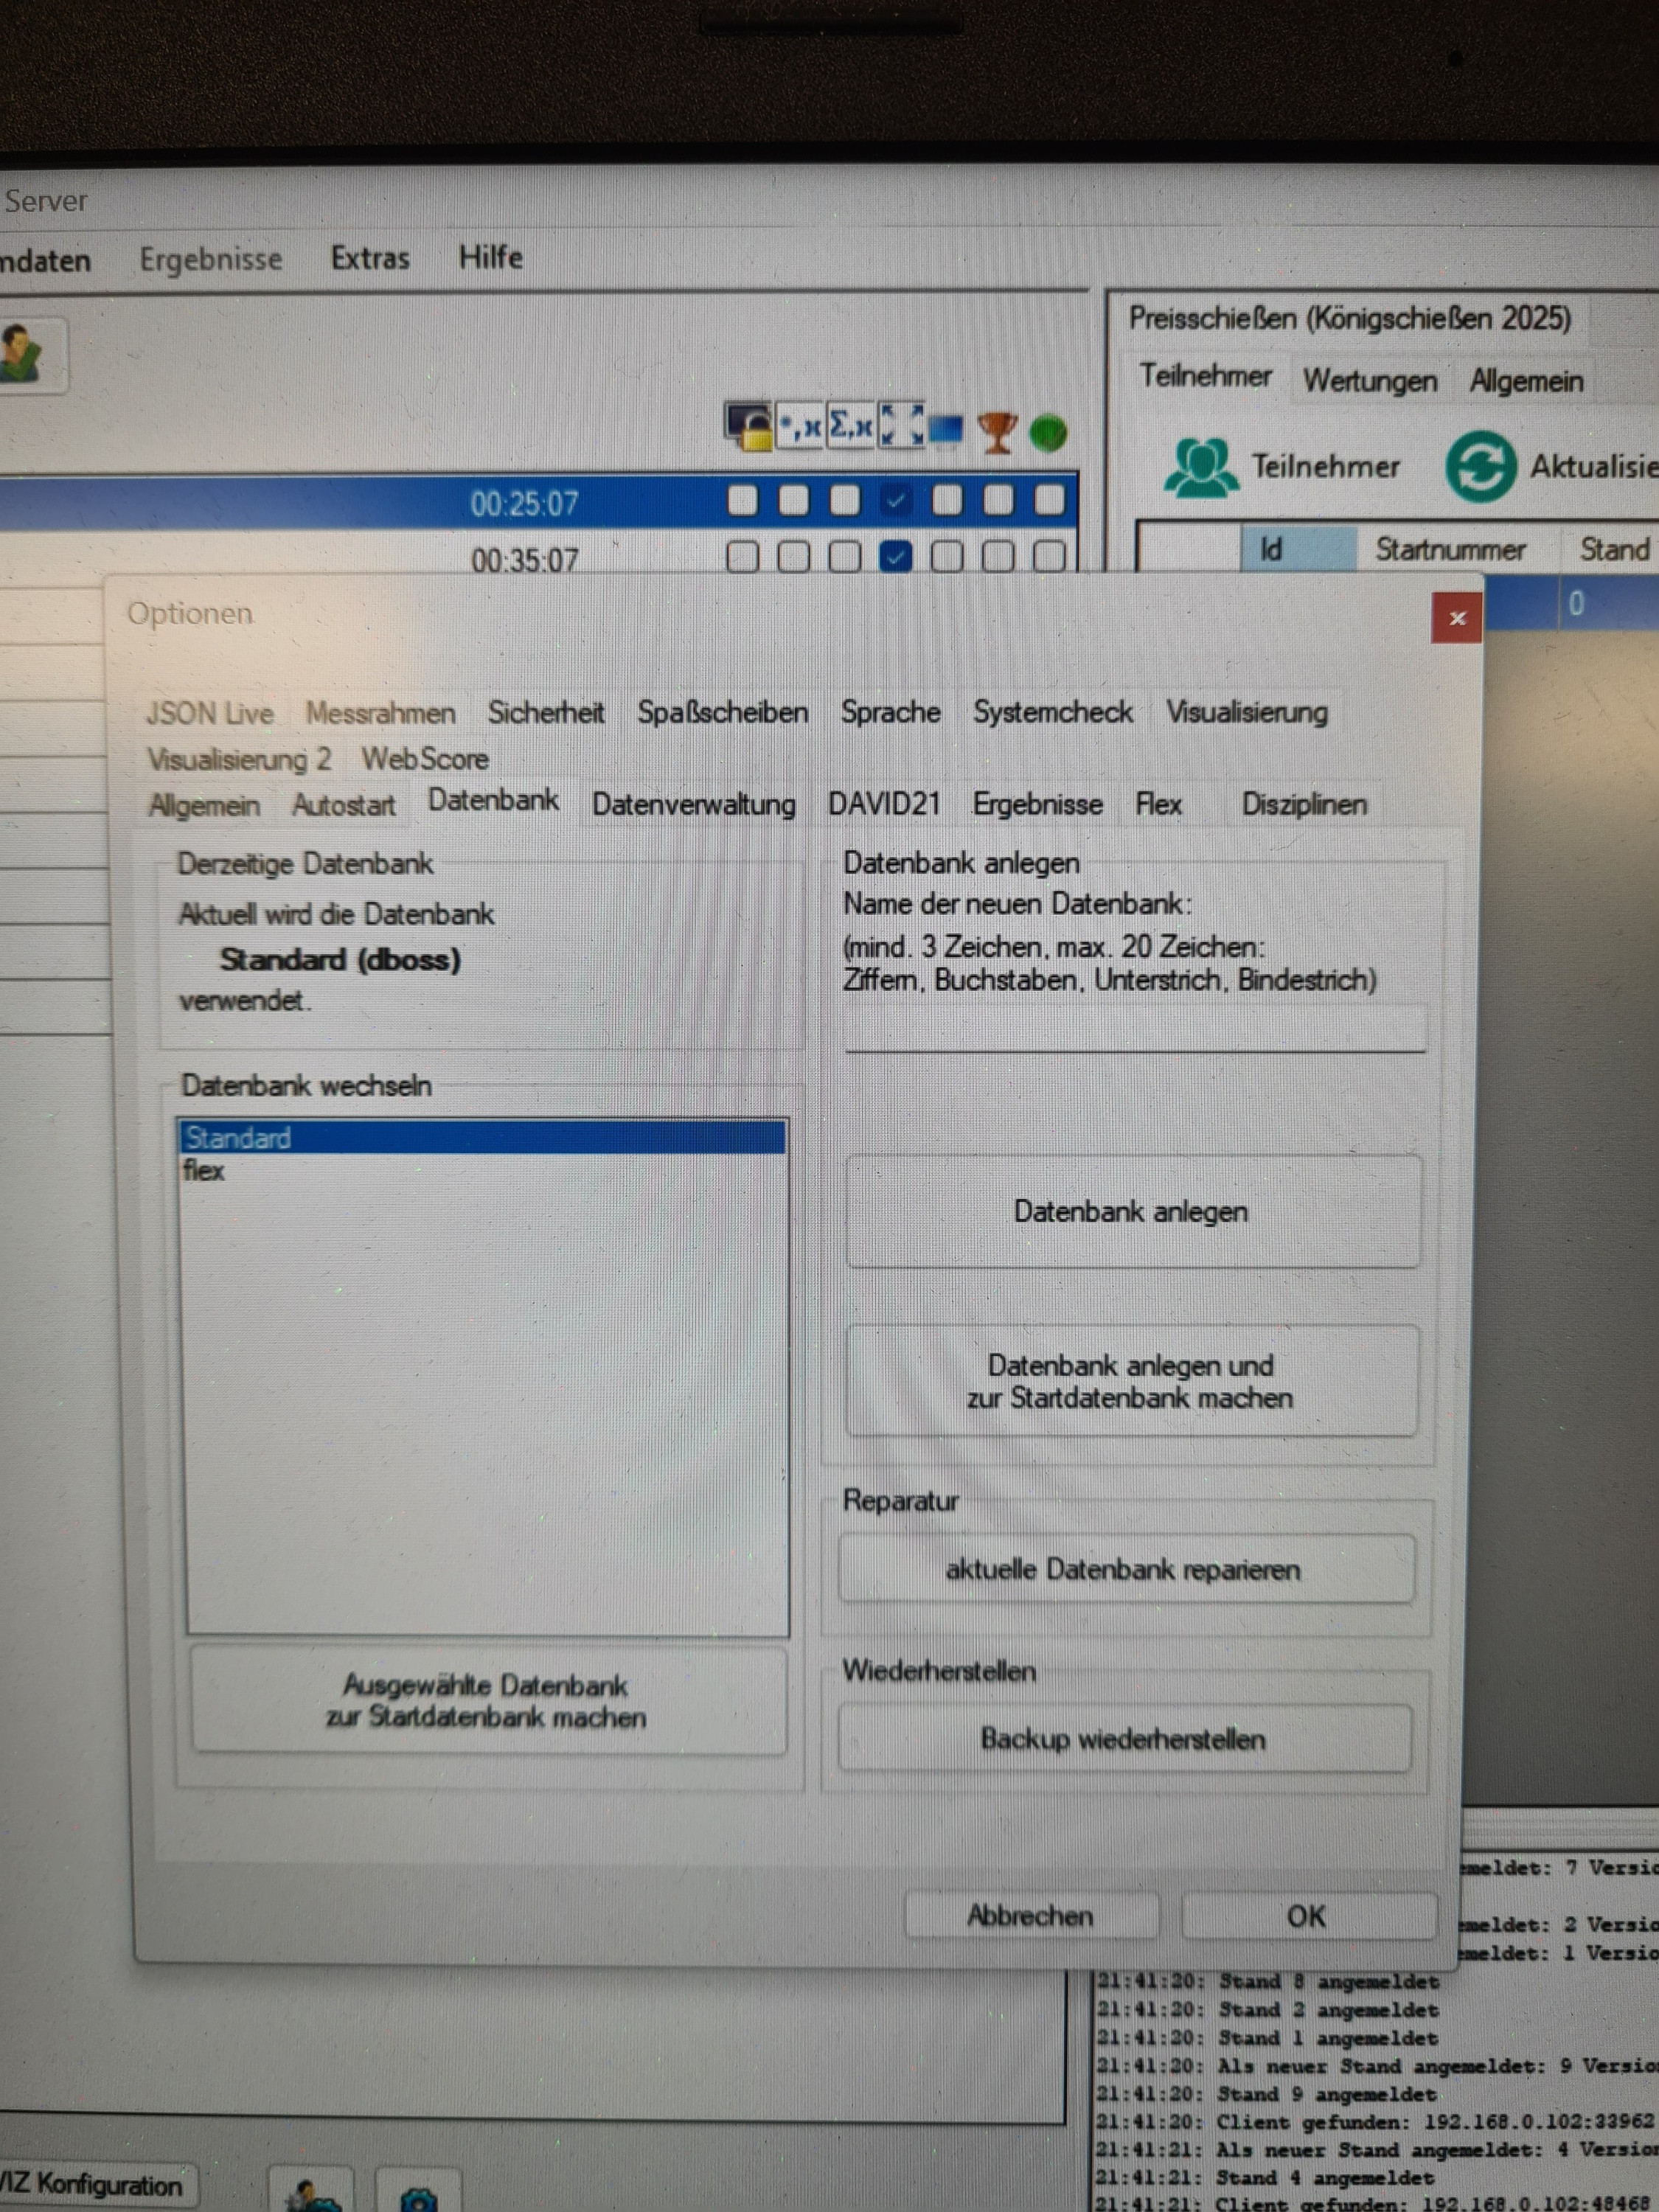Check first checkbox in the 00:25:07 row

[742, 500]
